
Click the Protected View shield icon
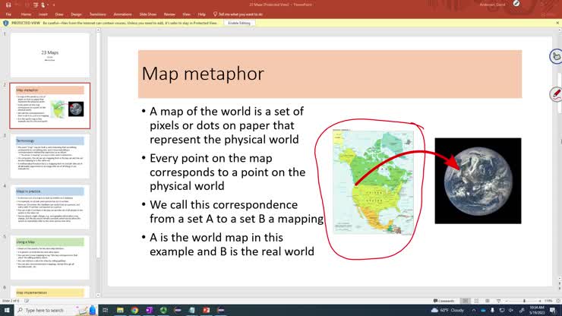point(6,23)
